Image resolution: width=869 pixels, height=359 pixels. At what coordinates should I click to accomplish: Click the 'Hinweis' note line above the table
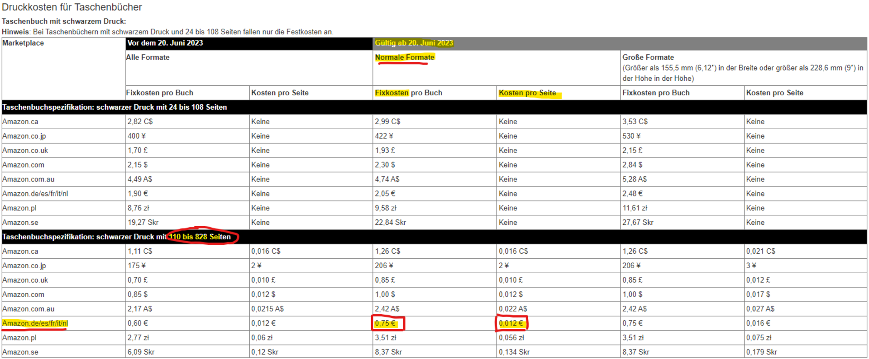pos(167,32)
